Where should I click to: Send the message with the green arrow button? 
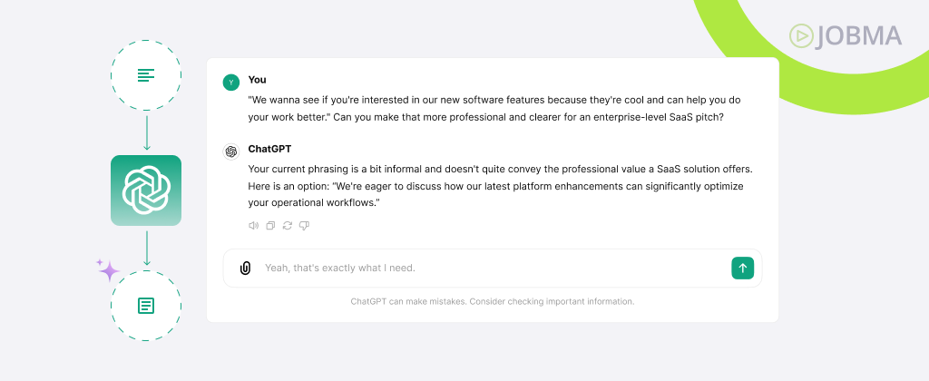742,268
